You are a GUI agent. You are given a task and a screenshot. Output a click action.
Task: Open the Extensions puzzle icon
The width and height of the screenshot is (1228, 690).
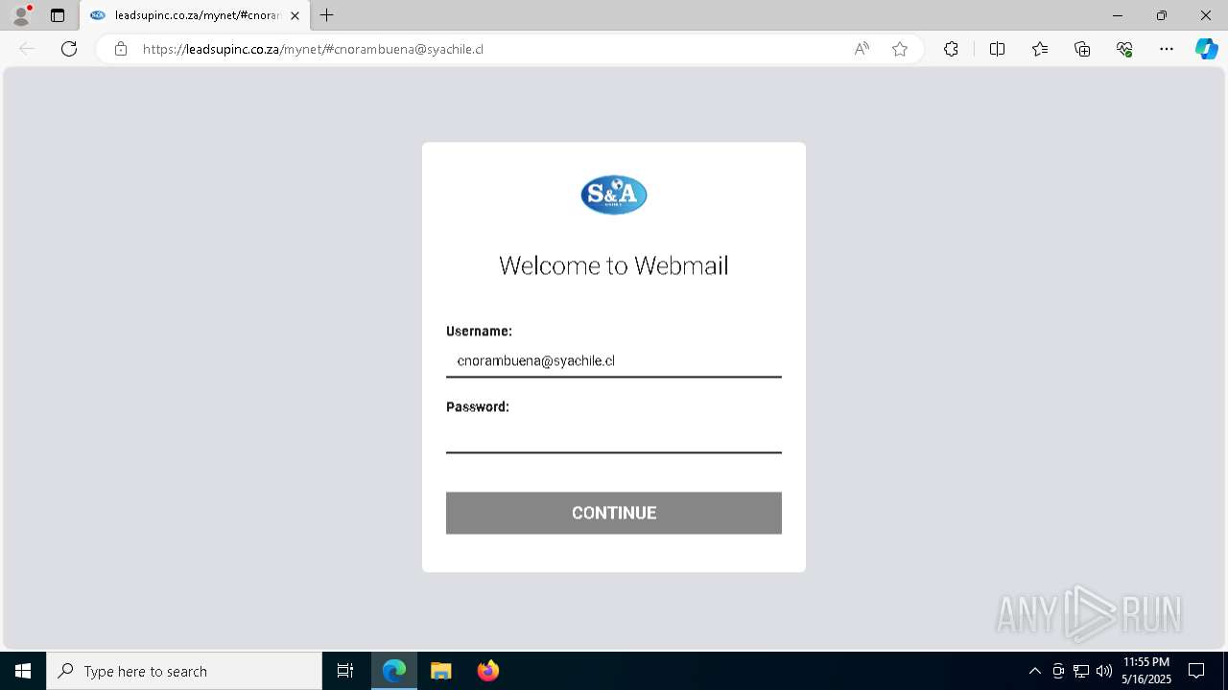tap(951, 49)
